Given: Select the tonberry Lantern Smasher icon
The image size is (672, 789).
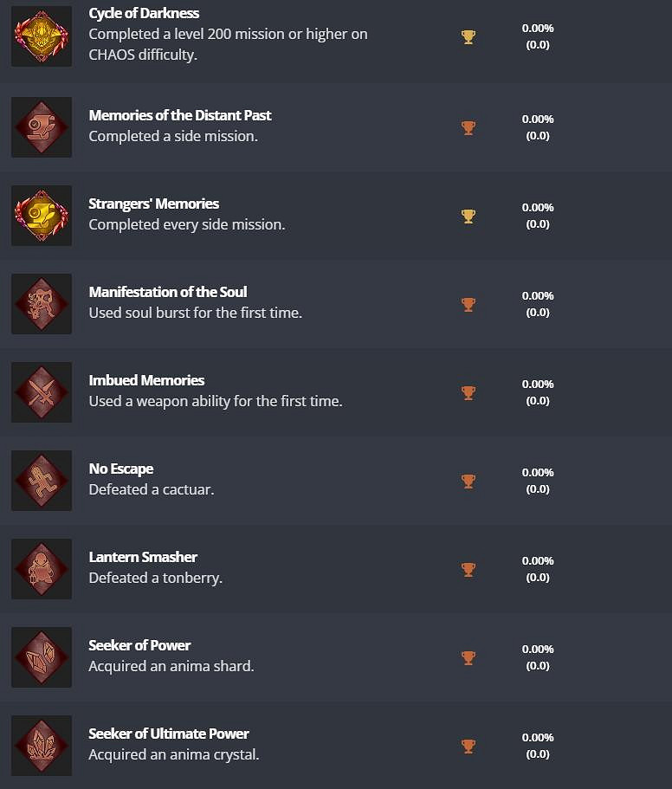Looking at the screenshot, I should tap(42, 569).
